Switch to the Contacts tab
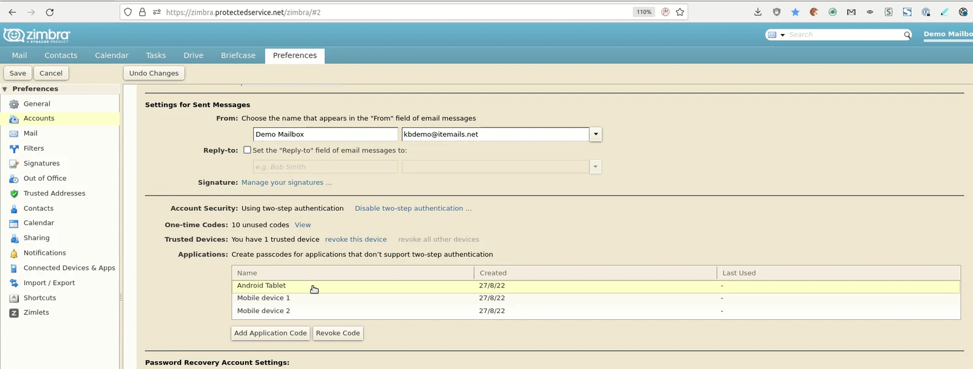973x369 pixels. (x=61, y=55)
